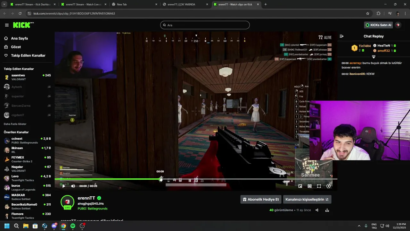This screenshot has height=231, width=410.
Task: Go to Ana Sayfa
Action: click(x=20, y=38)
